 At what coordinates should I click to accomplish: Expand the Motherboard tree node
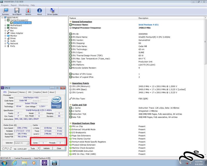[5, 25]
